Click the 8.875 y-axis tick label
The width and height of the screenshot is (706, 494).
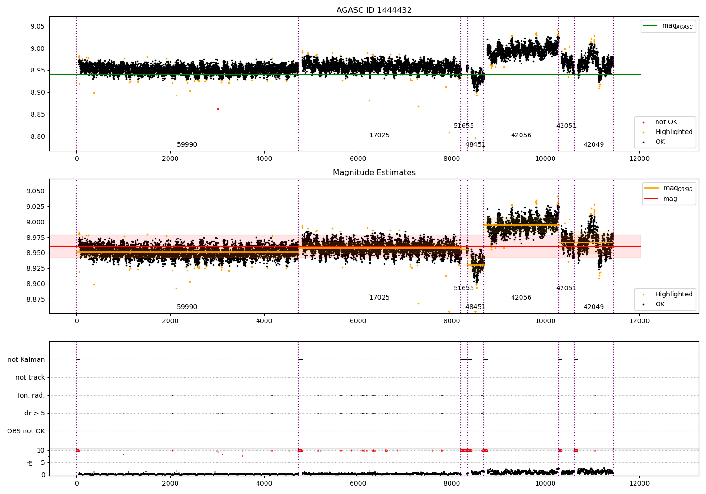36,299
